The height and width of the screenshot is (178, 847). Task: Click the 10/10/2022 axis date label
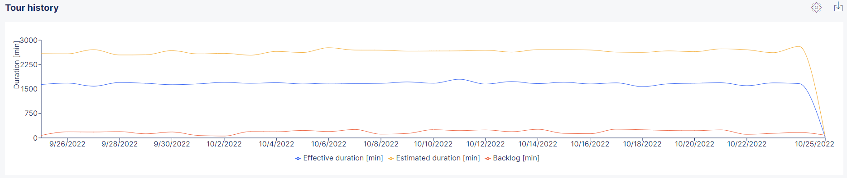pyautogui.click(x=433, y=144)
